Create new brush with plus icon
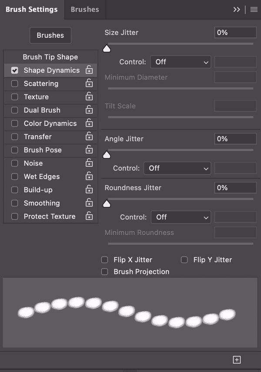The width and height of the screenshot is (261, 372). click(237, 359)
